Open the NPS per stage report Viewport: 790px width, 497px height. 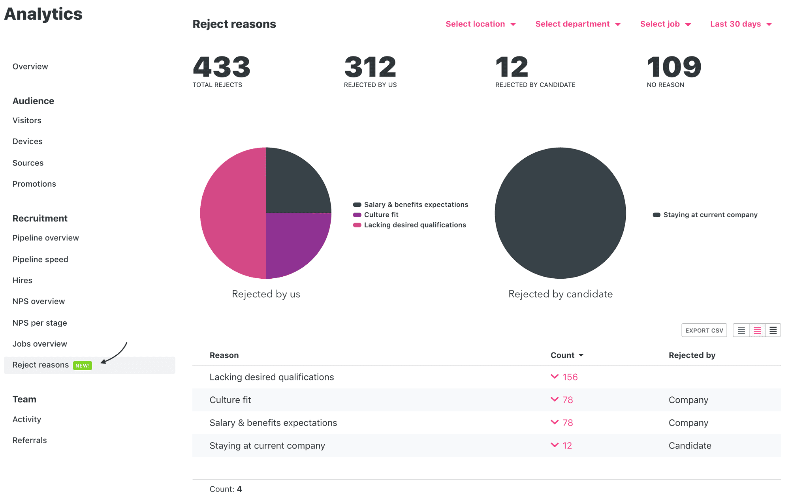40,323
